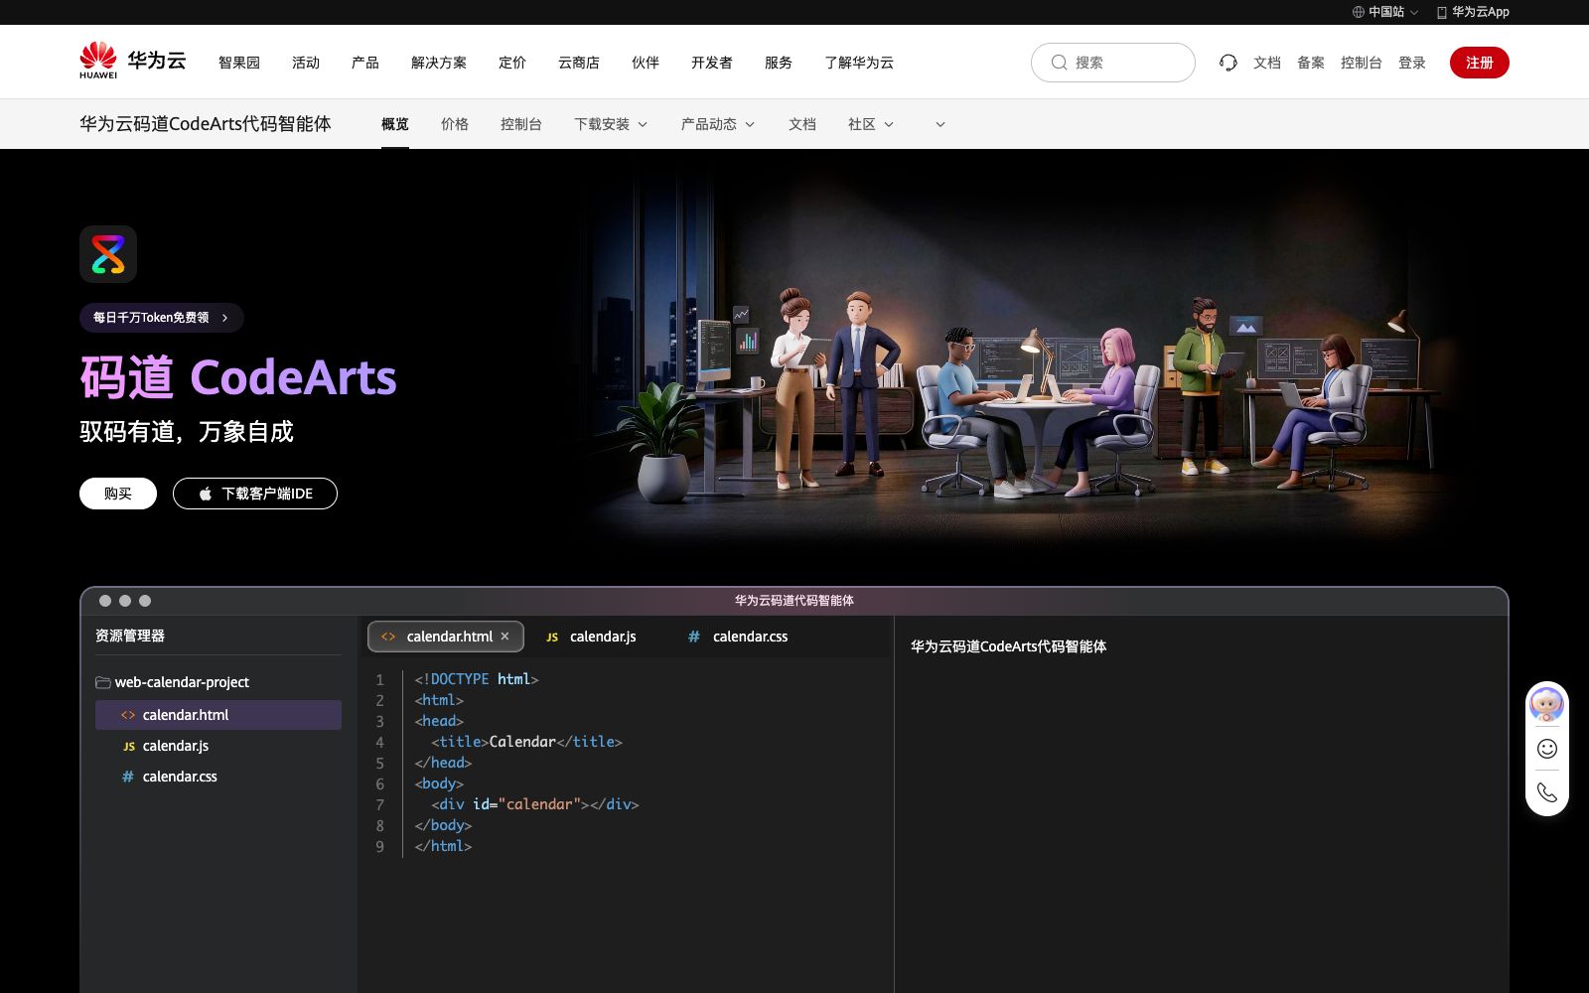Select the 价格 tab
Image resolution: width=1589 pixels, height=993 pixels.
pyautogui.click(x=455, y=124)
